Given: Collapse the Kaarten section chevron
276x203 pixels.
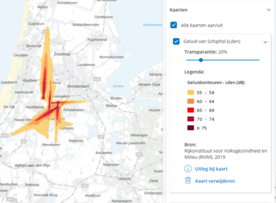Looking at the screenshot, I should point(269,10).
